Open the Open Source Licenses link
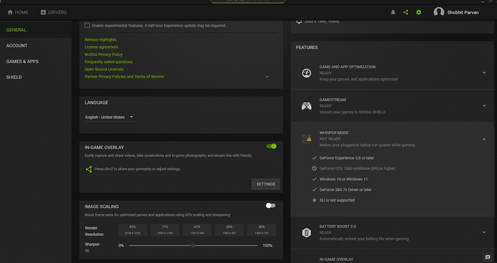This screenshot has height=263, width=497. [x=104, y=69]
